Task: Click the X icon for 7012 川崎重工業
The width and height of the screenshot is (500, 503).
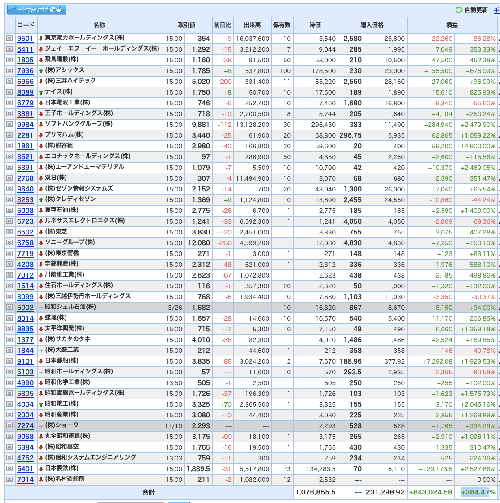Action: coord(9,275)
